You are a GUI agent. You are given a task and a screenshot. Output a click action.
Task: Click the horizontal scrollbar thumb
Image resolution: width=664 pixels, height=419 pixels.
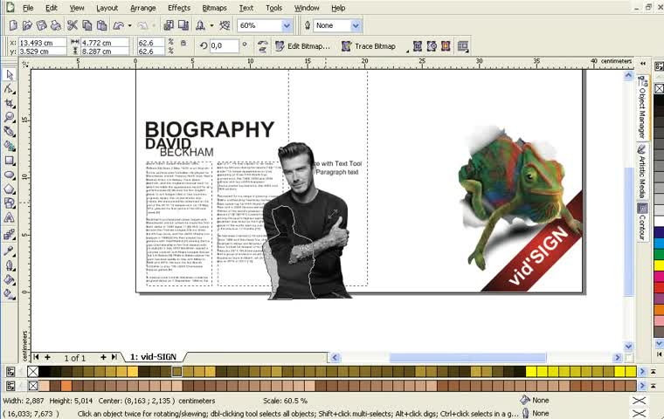tap(467, 358)
